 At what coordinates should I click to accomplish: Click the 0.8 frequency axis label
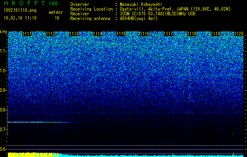(4, 110)
